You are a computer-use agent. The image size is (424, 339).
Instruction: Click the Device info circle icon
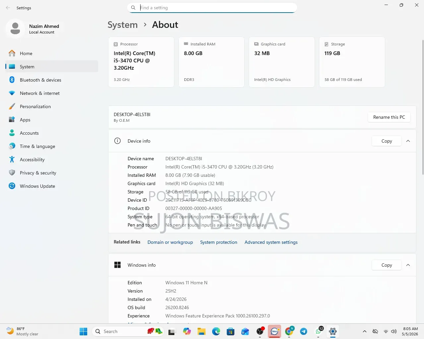(117, 141)
